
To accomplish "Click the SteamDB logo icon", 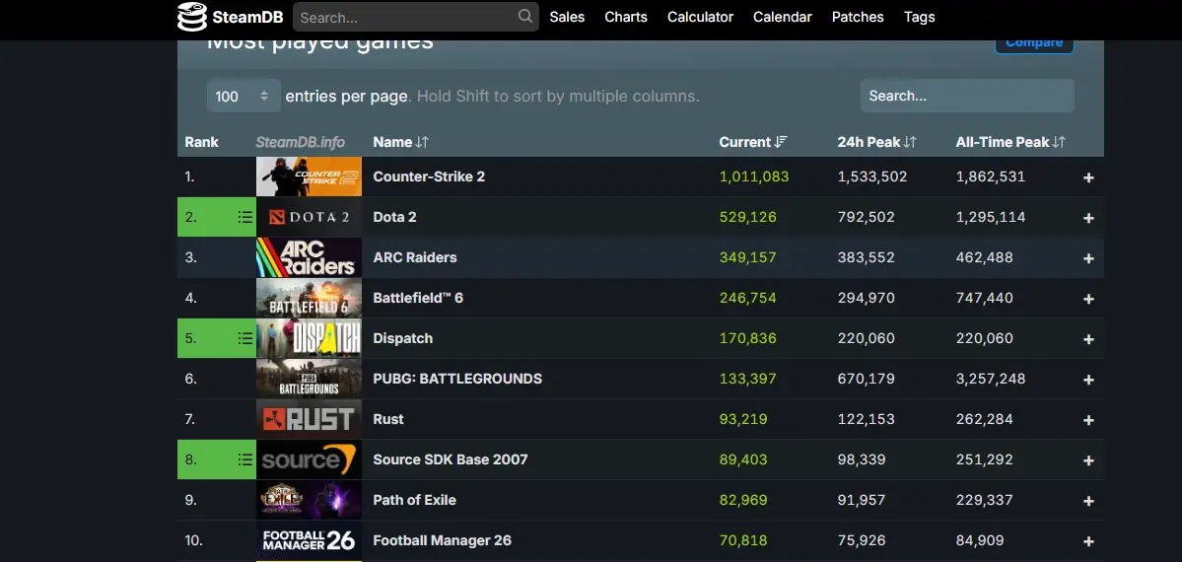I will coord(192,17).
